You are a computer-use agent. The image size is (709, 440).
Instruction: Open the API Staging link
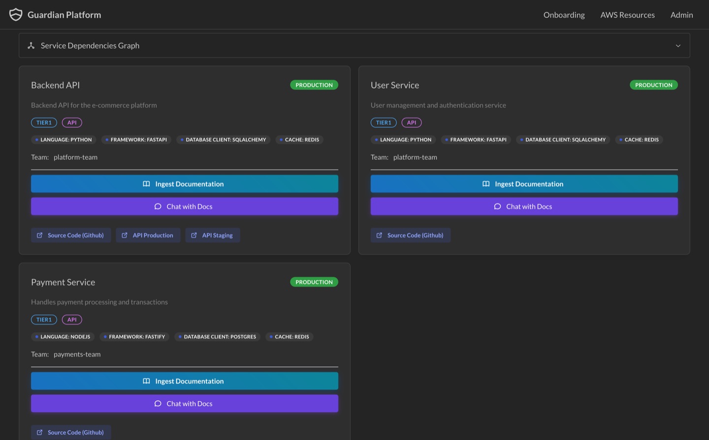point(213,235)
